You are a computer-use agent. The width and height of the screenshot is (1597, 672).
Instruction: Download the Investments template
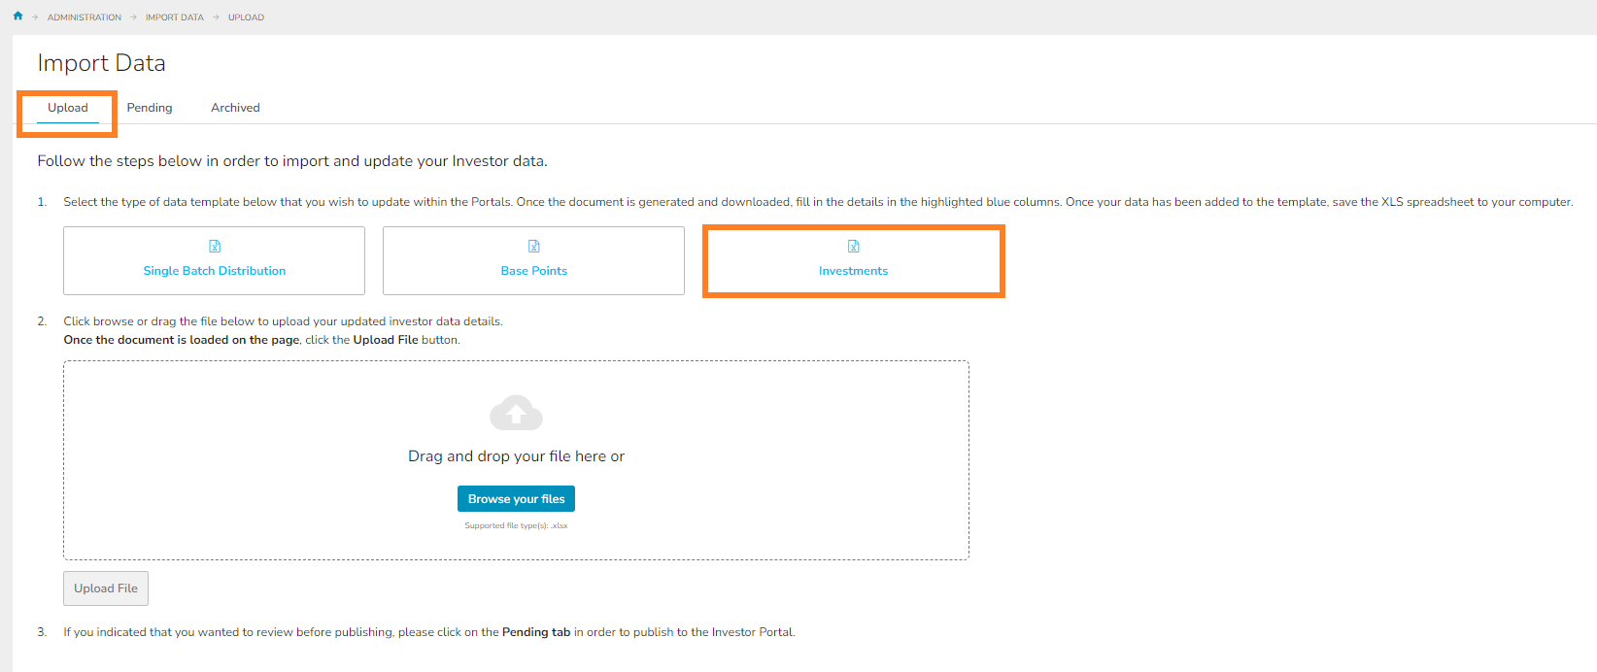pos(853,260)
